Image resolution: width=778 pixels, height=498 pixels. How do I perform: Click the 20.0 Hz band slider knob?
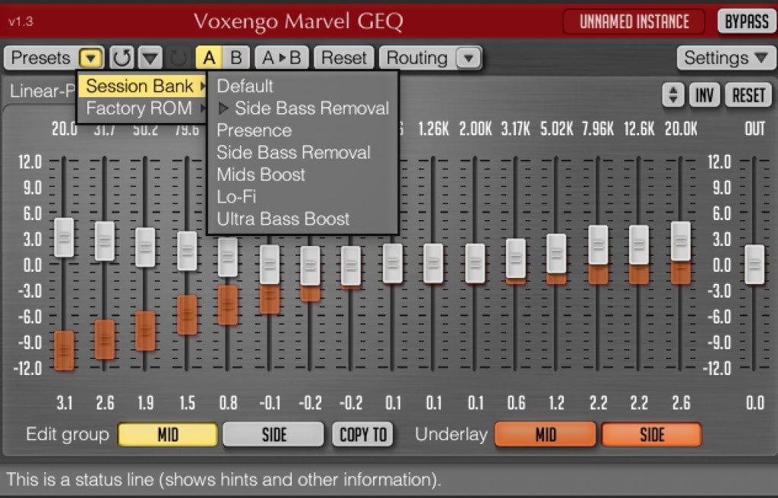[x=64, y=237]
